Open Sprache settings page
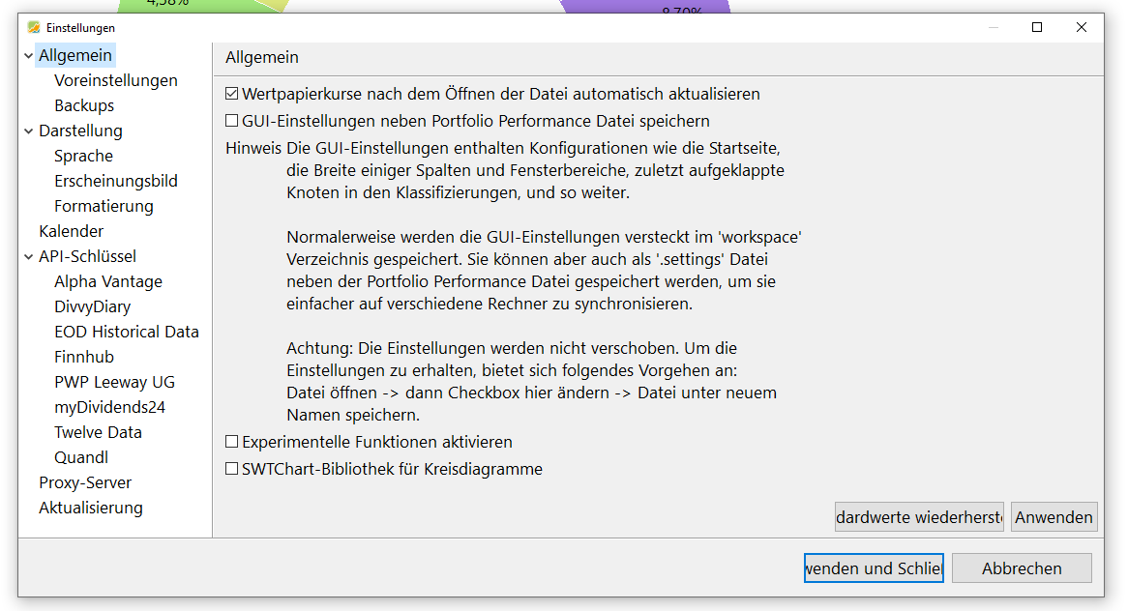Image resolution: width=1128 pixels, height=611 pixels. point(83,156)
